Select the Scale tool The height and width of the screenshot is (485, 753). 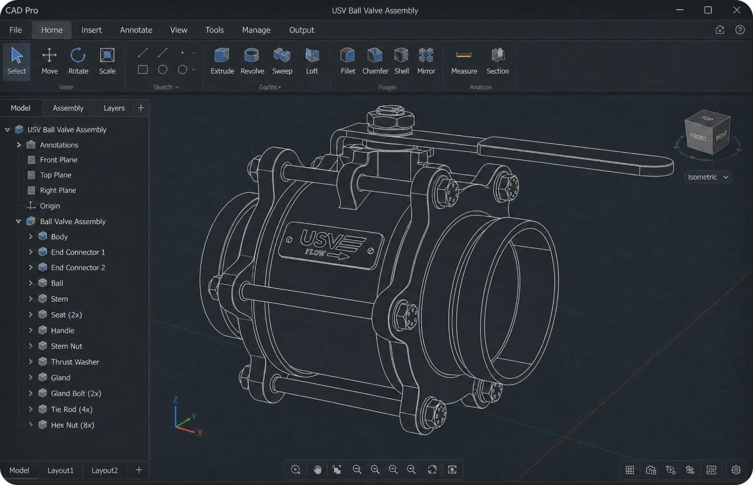click(107, 61)
